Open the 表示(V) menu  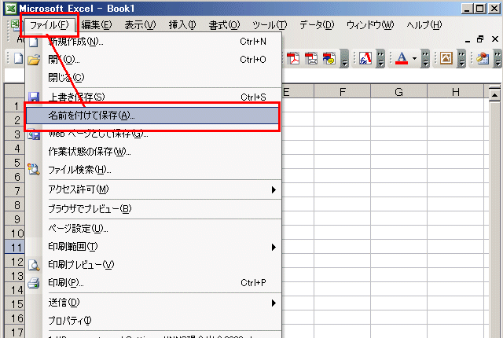point(140,25)
